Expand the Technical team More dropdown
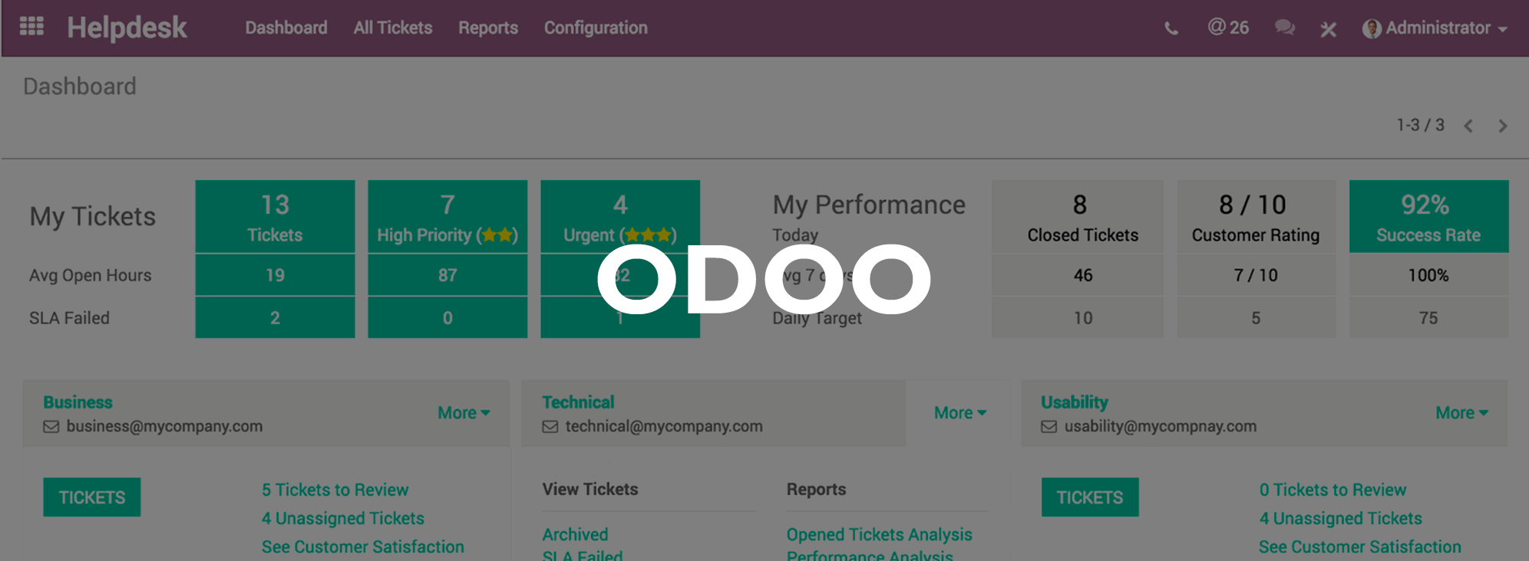1529x561 pixels. (x=959, y=412)
